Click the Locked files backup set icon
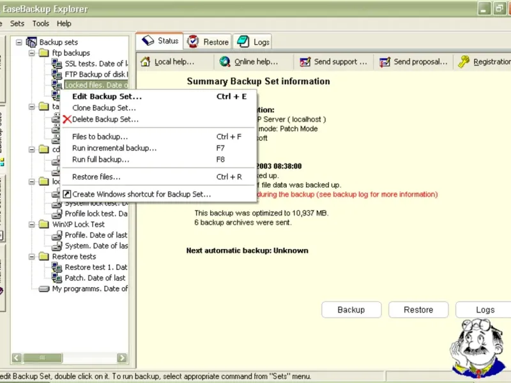The height and width of the screenshot is (383, 511). [57, 85]
